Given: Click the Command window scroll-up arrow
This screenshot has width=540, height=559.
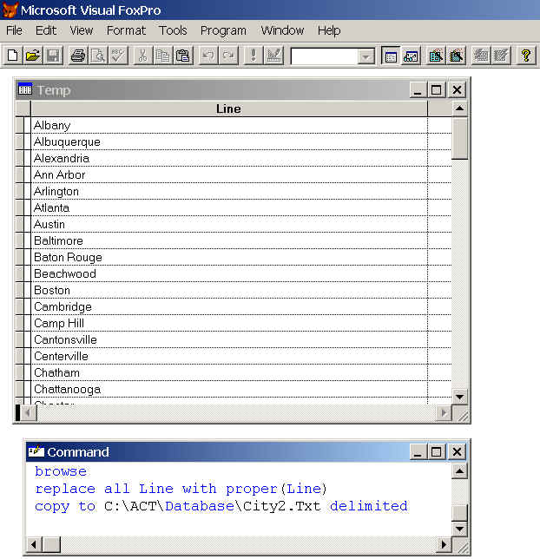Looking at the screenshot, I should pyautogui.click(x=459, y=471).
